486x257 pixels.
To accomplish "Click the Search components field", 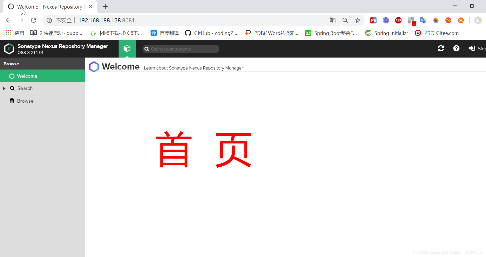I will [x=181, y=49].
